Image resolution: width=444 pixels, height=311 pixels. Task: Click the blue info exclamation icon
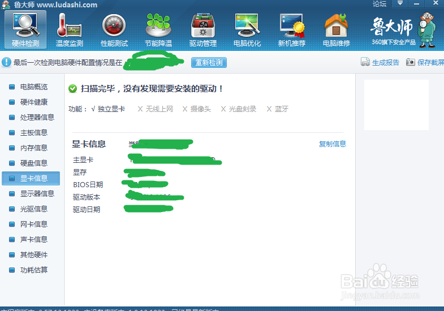7,62
